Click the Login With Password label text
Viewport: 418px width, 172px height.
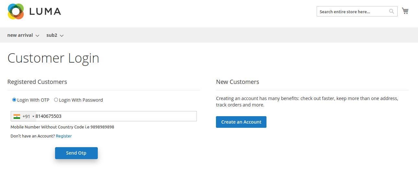[x=81, y=100]
